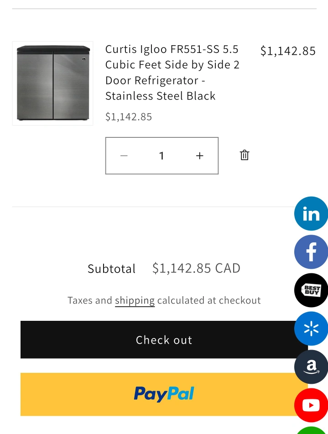Click the green circle icon at the bottom edge
Screen dimensions: 328x434
(x=311, y=430)
